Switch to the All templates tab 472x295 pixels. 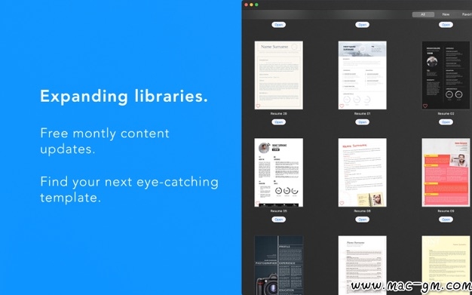423,14
